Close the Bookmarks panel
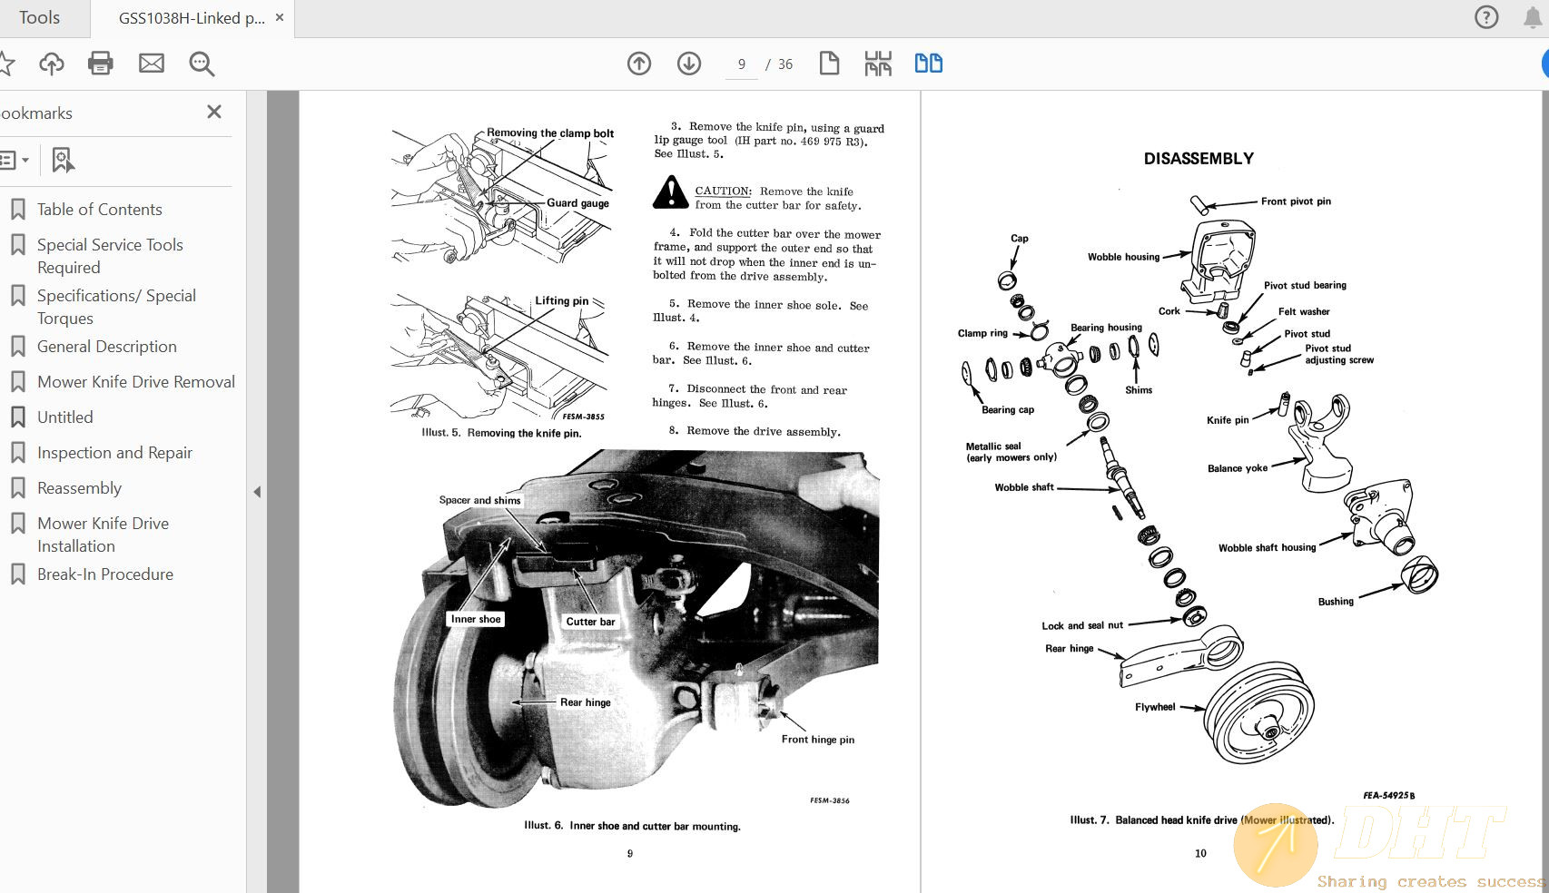1549x893 pixels. point(214,112)
